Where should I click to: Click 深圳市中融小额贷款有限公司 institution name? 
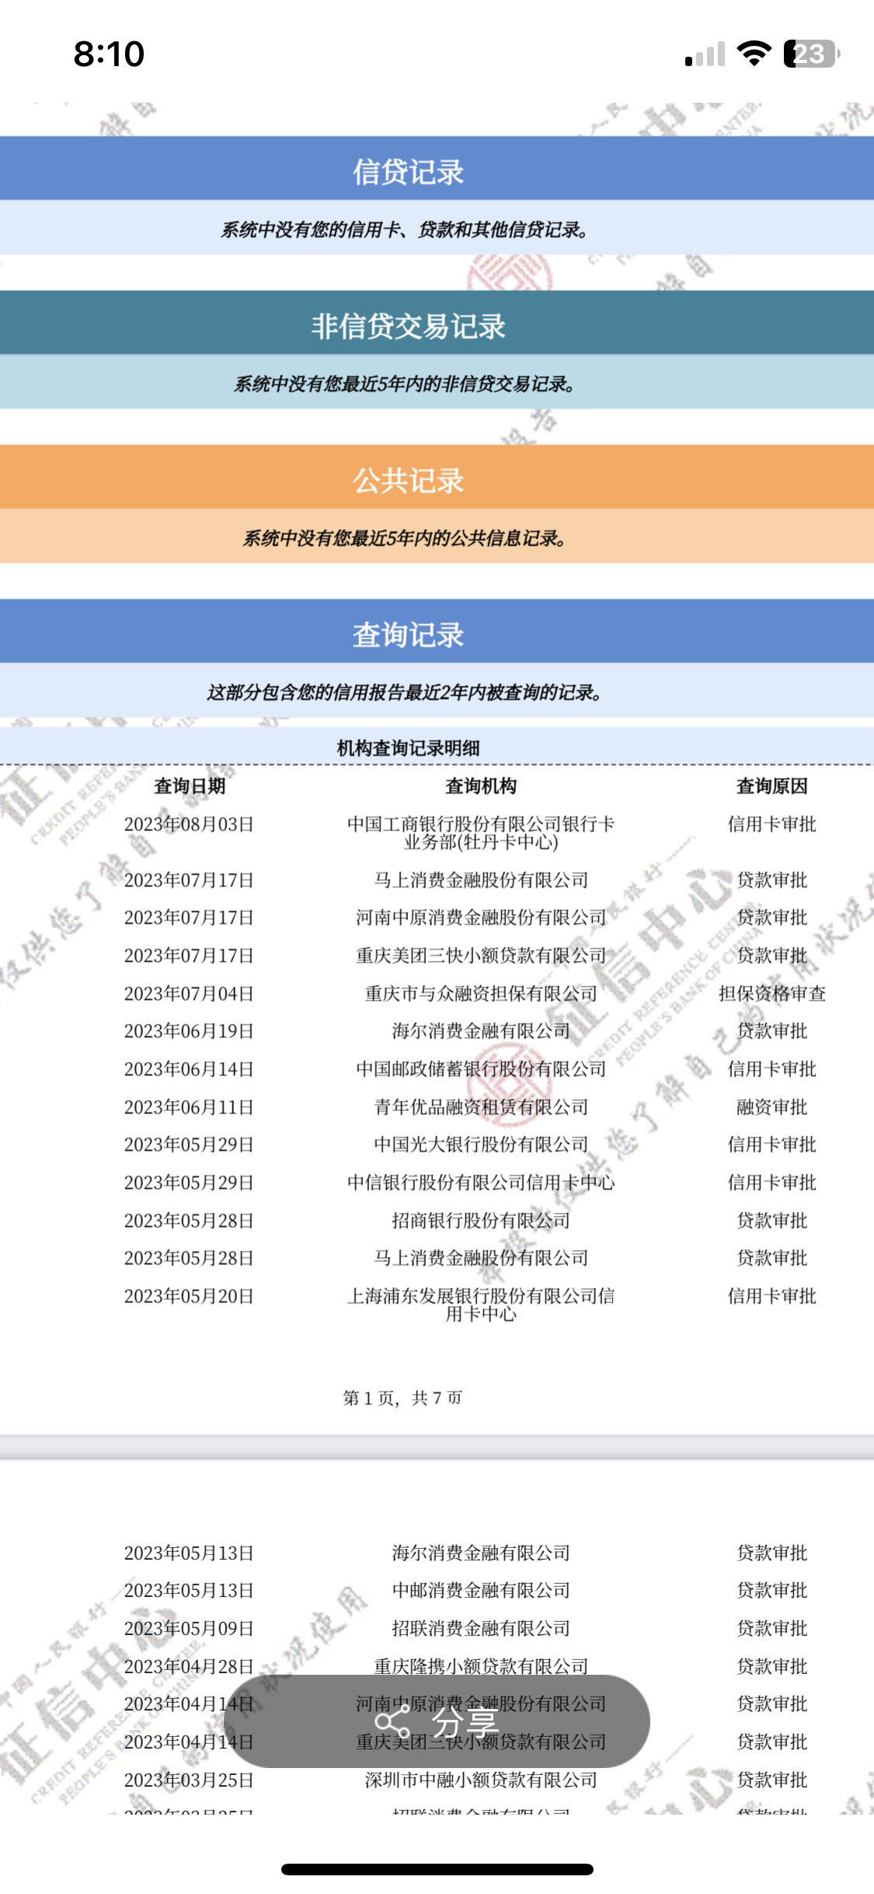[x=481, y=1780]
